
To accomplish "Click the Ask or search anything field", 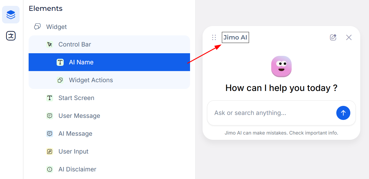I will [271, 113].
